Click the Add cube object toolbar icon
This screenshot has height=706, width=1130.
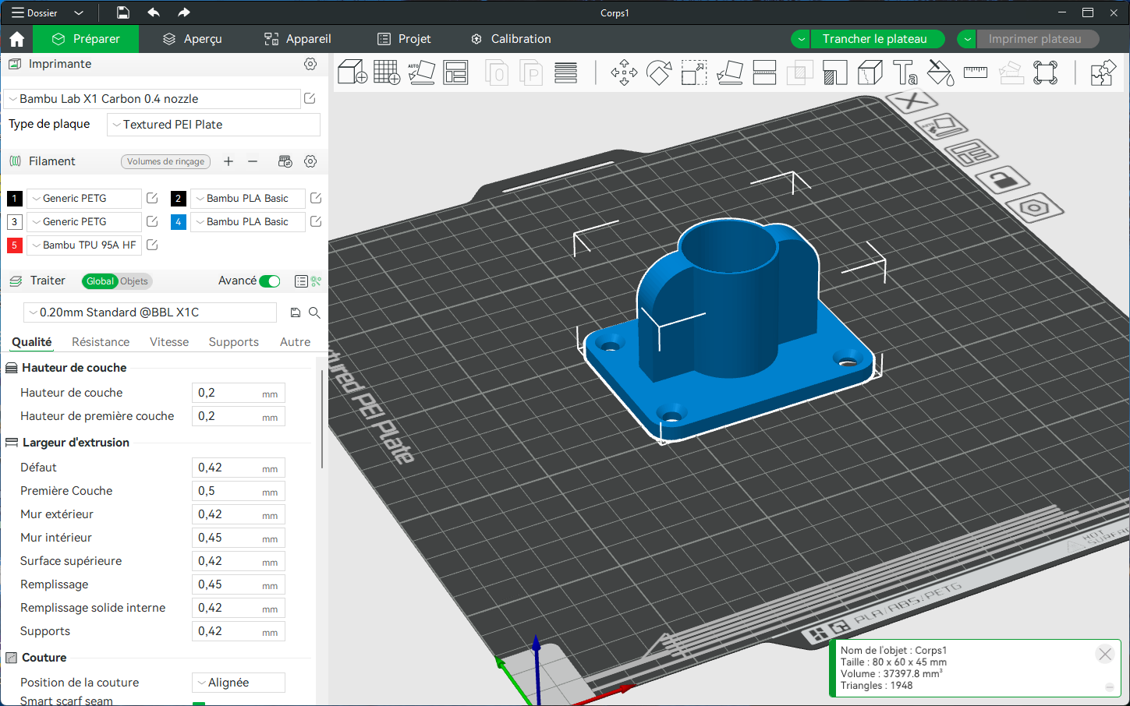click(x=352, y=72)
